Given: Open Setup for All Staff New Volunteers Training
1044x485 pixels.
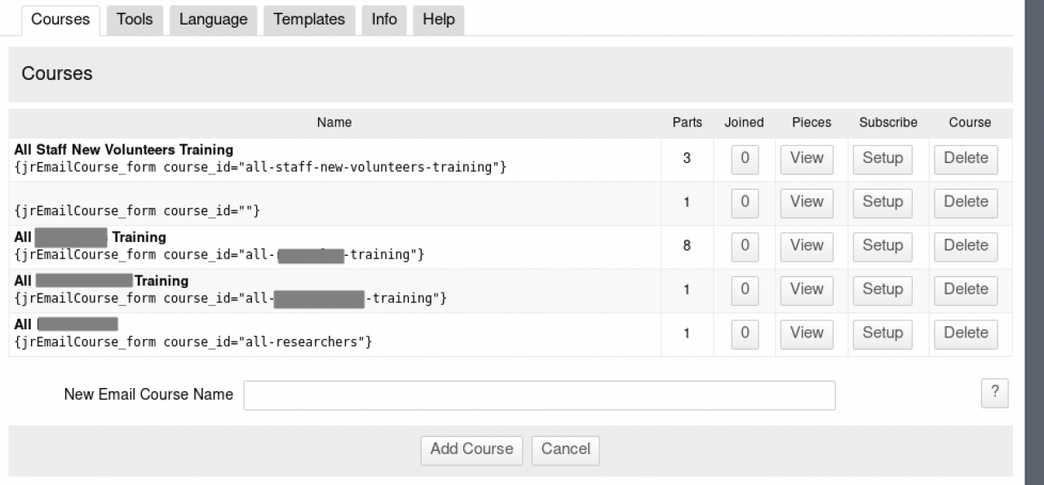Looking at the screenshot, I should [x=883, y=159].
